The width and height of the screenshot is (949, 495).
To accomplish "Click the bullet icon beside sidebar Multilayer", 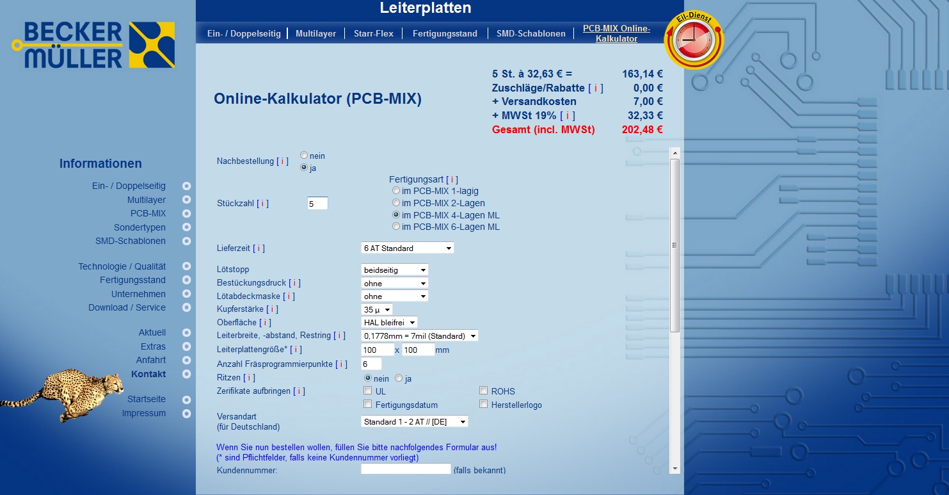I will (186, 200).
